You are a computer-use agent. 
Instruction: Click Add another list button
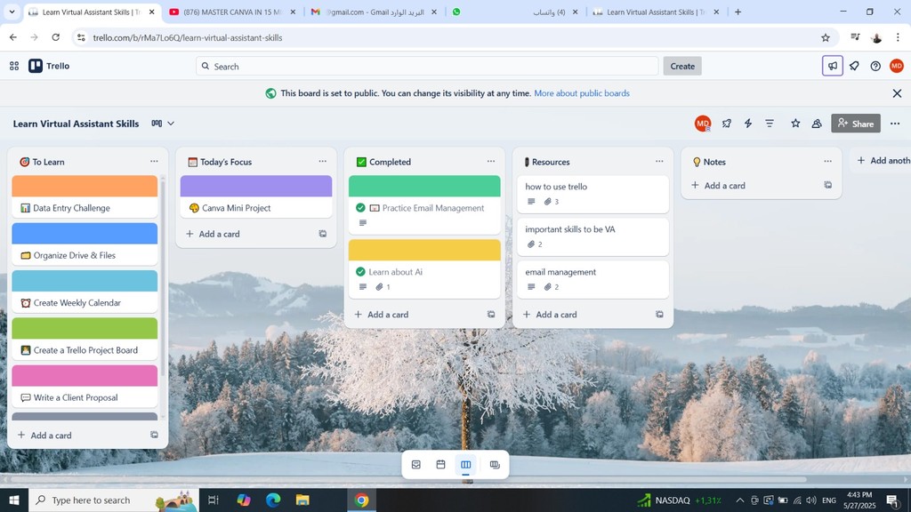point(883,161)
